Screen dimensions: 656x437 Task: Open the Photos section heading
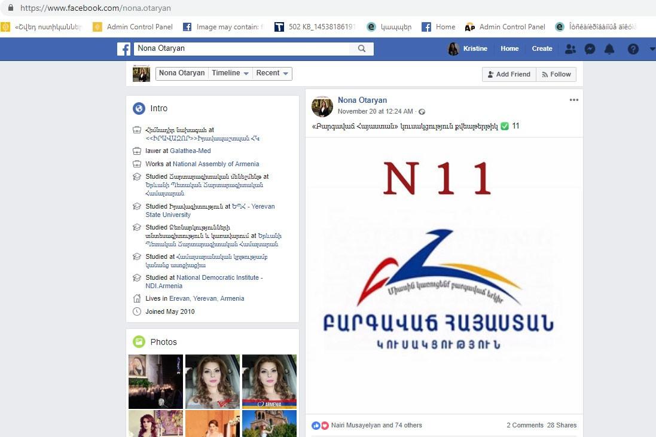164,342
